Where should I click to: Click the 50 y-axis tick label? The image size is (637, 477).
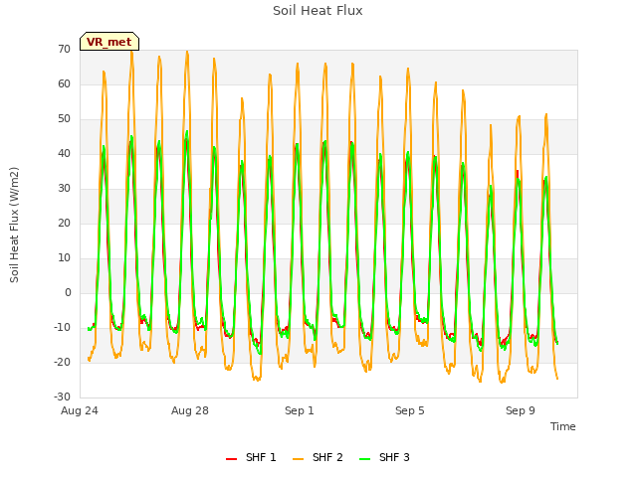64,119
